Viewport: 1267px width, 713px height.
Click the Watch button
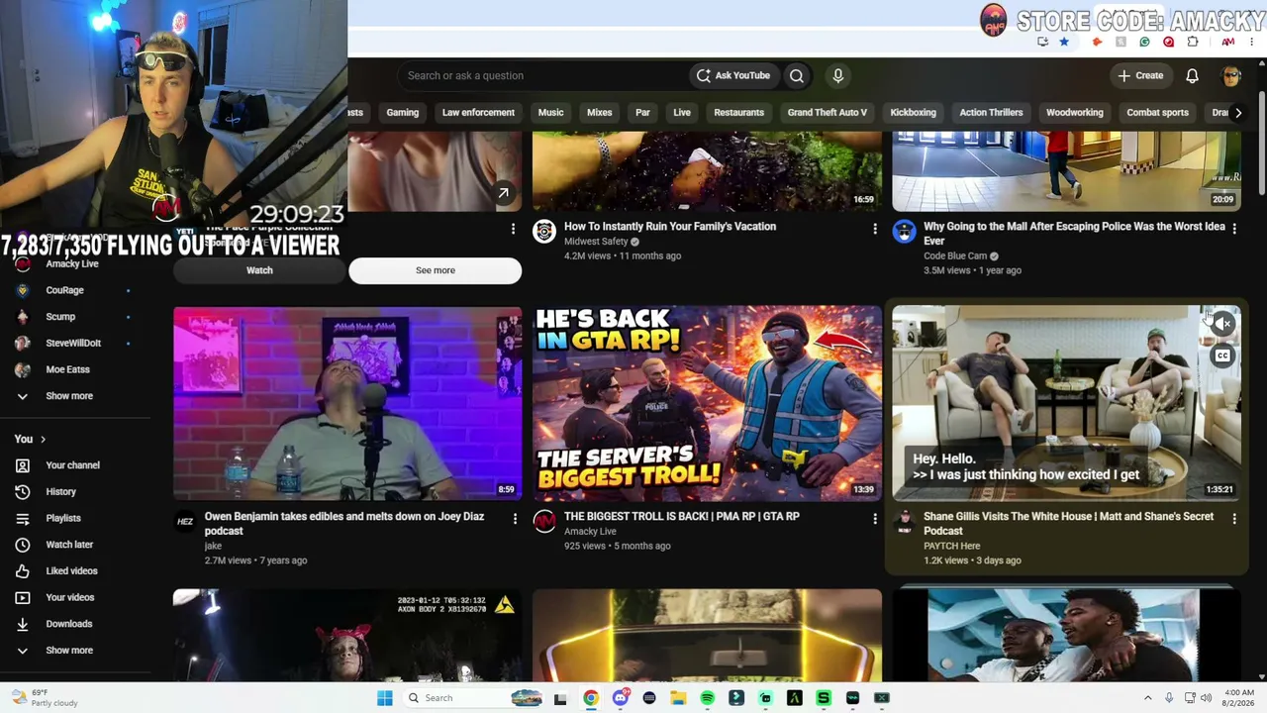259,270
